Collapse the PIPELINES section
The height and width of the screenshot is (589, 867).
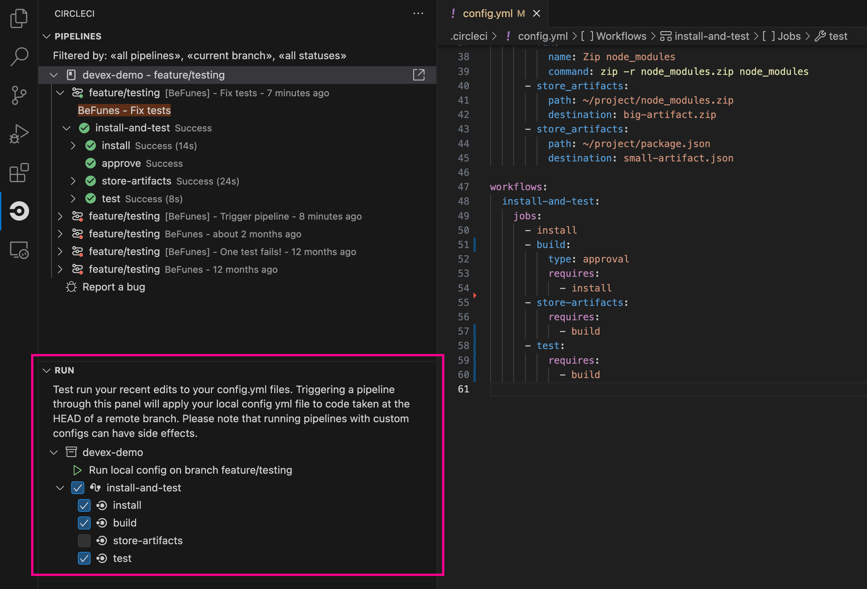pyautogui.click(x=46, y=36)
